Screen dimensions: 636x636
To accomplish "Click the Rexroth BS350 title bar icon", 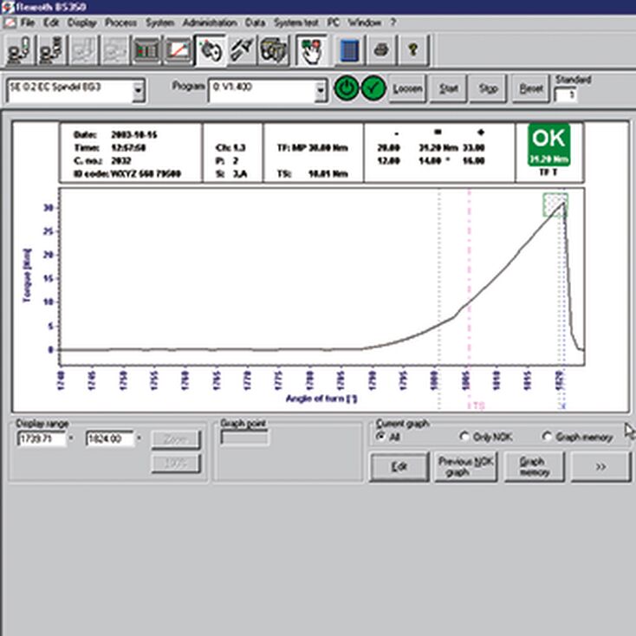I will (7, 6).
